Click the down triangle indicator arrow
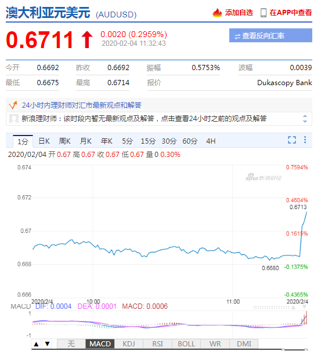The image size is (314, 351). point(48,344)
